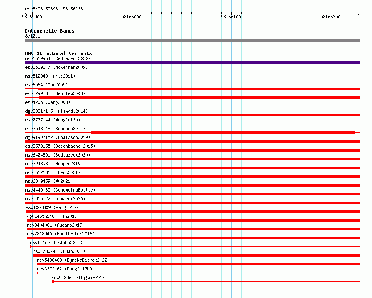Open variant nsv6009469 (Wu2021)
The height and width of the screenshot is (298, 372).
(49, 181)
